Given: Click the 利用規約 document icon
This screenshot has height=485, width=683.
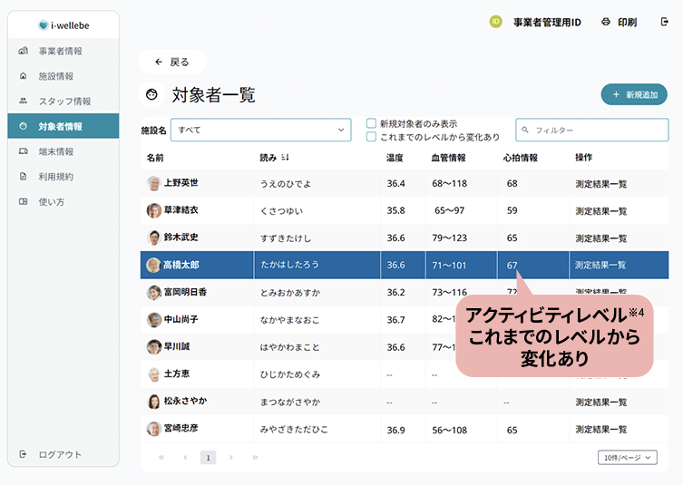Looking at the screenshot, I should [x=23, y=177].
